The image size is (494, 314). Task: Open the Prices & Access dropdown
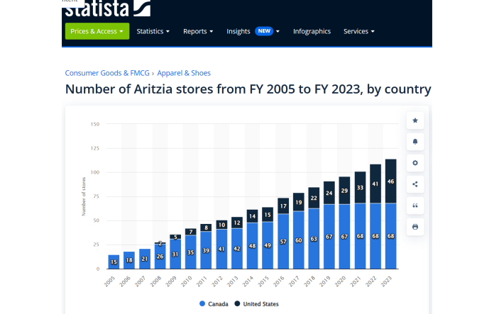pos(97,31)
